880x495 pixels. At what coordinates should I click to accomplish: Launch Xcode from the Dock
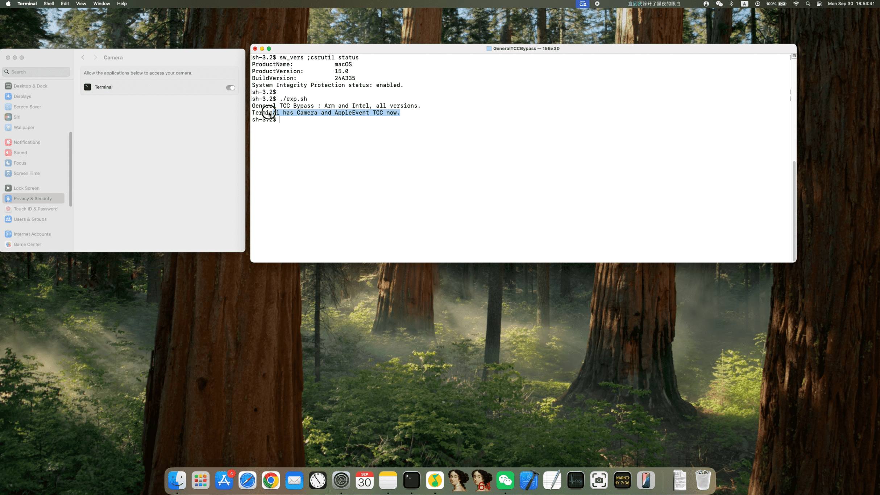(x=529, y=480)
